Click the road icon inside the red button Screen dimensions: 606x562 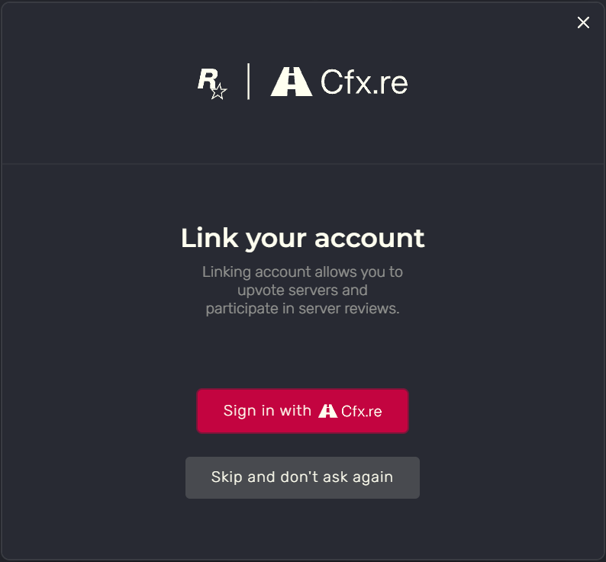pos(327,411)
